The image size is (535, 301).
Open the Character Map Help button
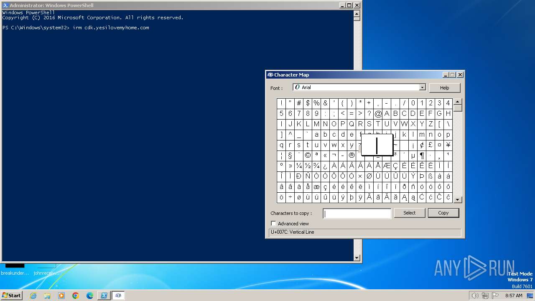tap(445, 88)
